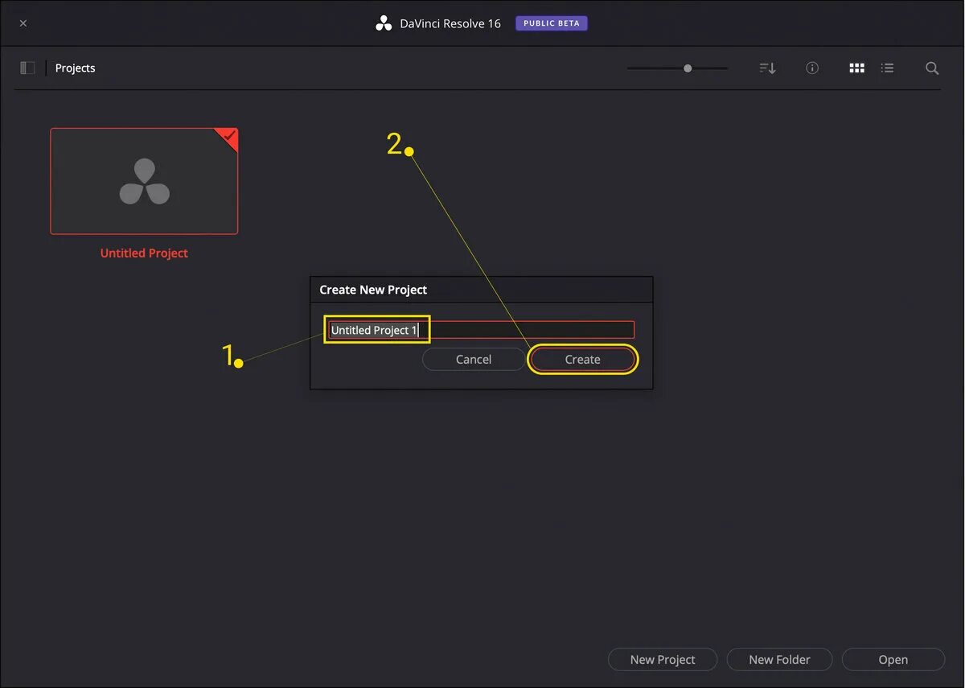Open the sort order options icon
The image size is (965, 688).
click(767, 68)
